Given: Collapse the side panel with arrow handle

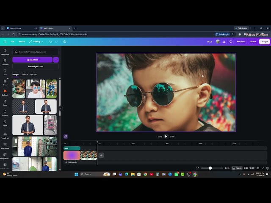Looking at the screenshot, I should pyautogui.click(x=61, y=108).
